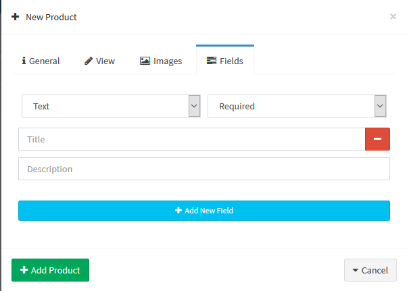Click the plus icon beside New Product
This screenshot has width=407, height=291.
point(16,17)
